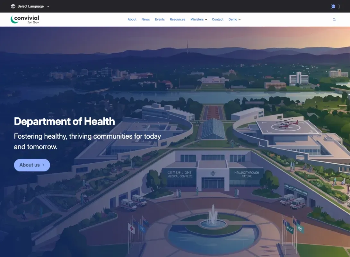350x257 pixels.
Task: Go to the News page
Action: pos(145,19)
